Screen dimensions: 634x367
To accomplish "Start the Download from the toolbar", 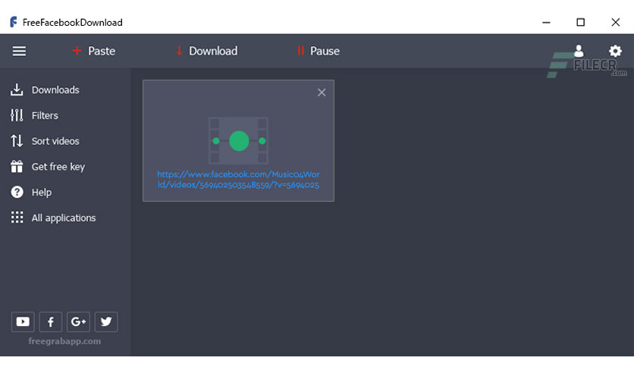I will (206, 51).
